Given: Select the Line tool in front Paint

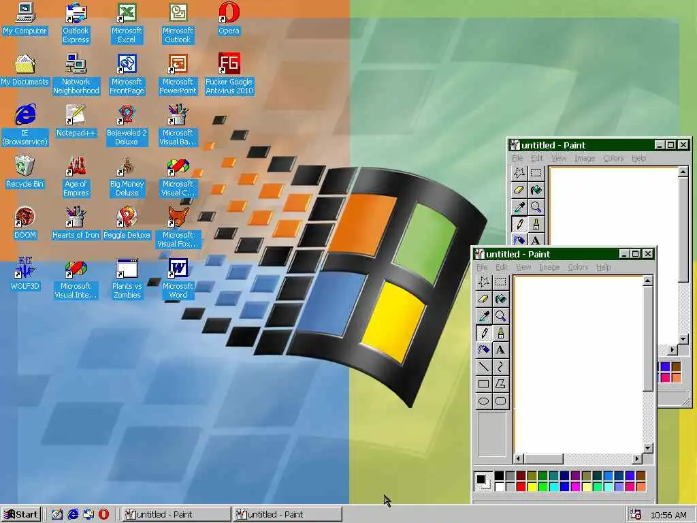Looking at the screenshot, I should coord(484,366).
